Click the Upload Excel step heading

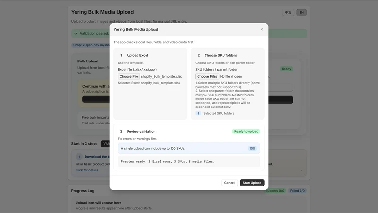(137, 55)
